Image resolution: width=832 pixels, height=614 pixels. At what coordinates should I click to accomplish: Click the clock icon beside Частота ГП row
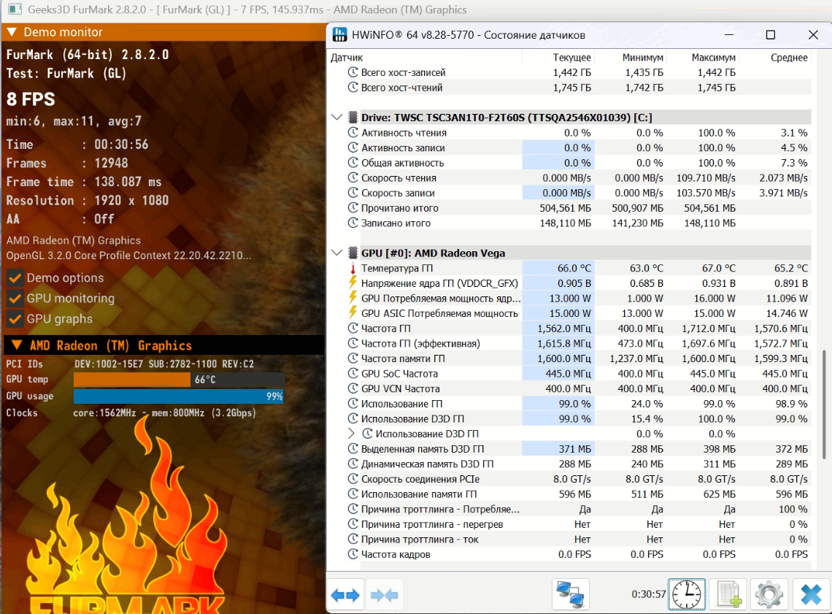click(x=353, y=329)
